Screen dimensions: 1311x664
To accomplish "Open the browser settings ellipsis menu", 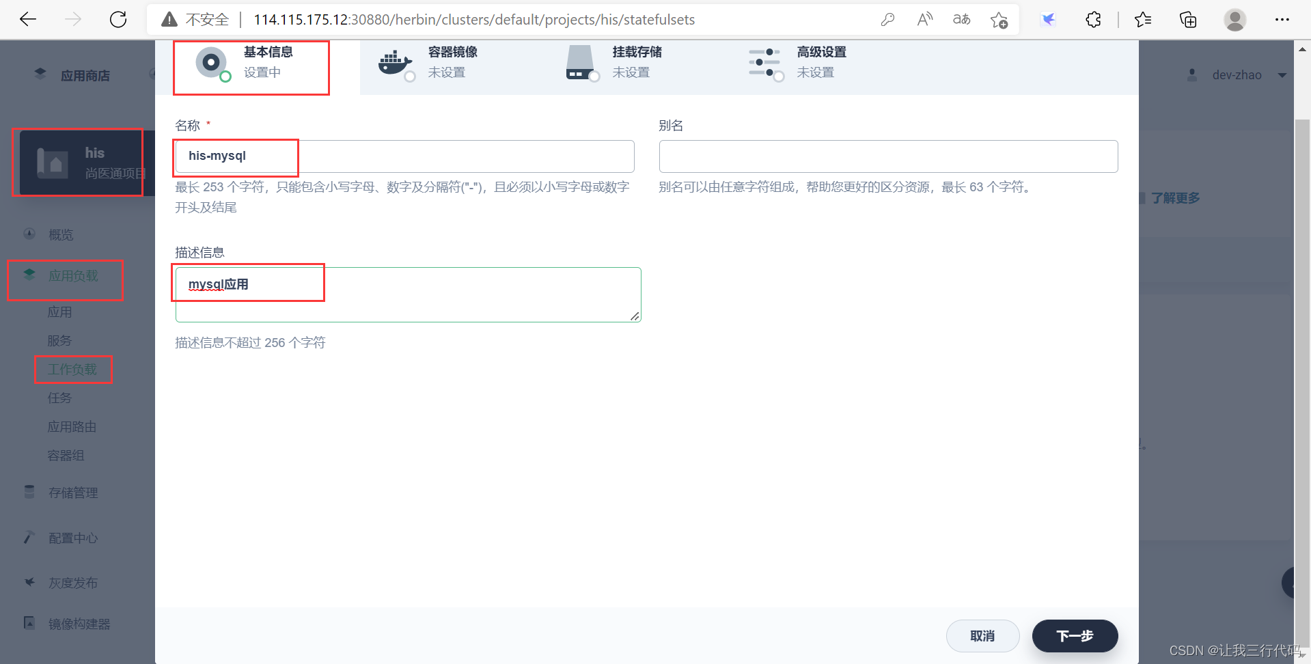I will [1282, 20].
